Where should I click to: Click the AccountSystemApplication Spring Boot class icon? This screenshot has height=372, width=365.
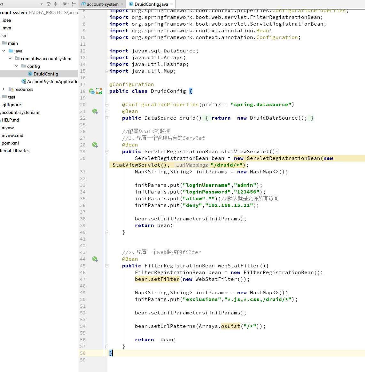point(24,82)
